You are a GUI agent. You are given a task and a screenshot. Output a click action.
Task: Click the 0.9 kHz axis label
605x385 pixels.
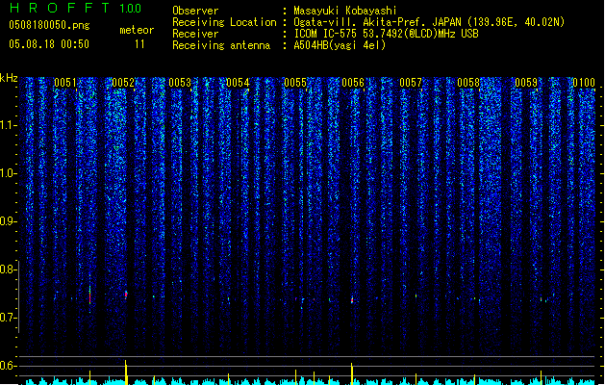pos(9,221)
